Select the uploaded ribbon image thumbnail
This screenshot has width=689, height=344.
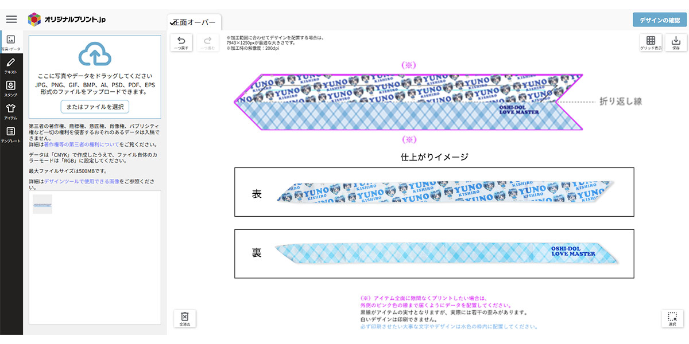(x=42, y=204)
